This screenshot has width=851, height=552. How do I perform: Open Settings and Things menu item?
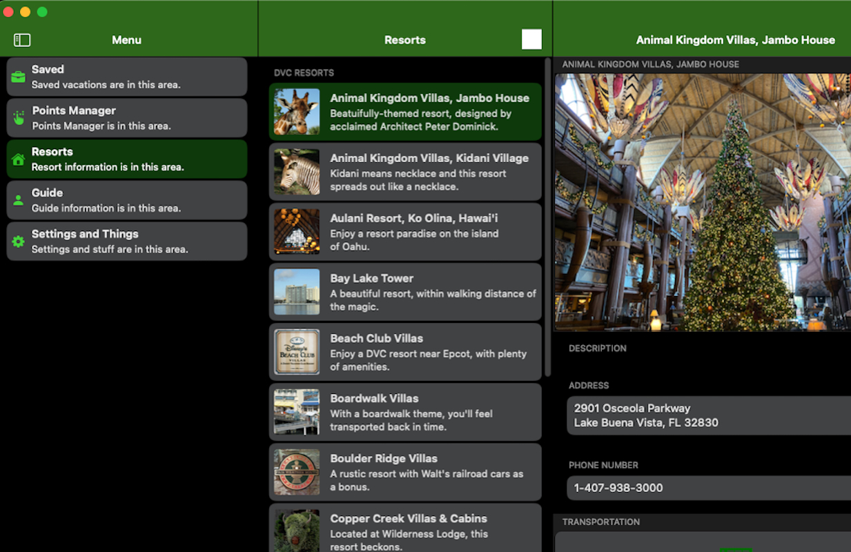[127, 241]
